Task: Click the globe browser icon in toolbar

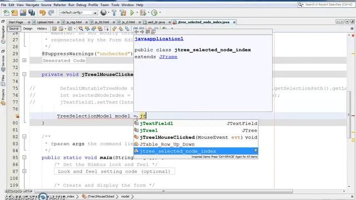Action: pos(103,13)
